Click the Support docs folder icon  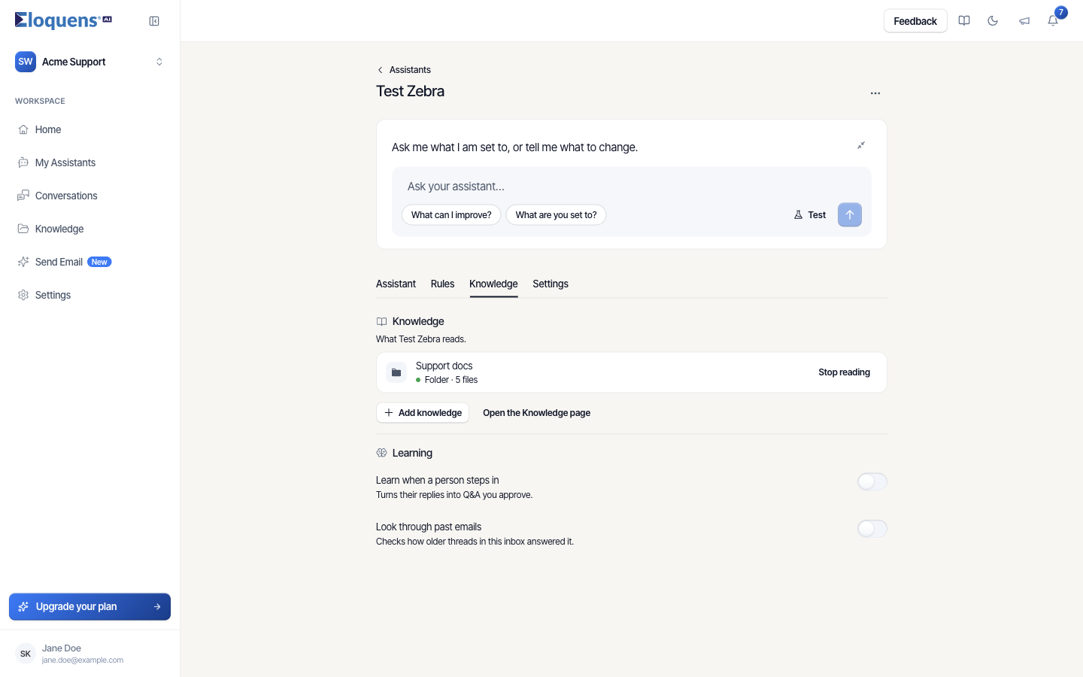tap(396, 372)
